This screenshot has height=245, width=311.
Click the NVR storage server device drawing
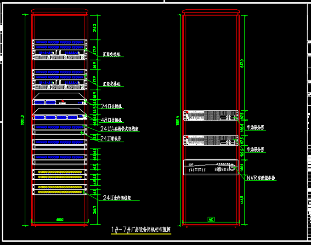211,167
